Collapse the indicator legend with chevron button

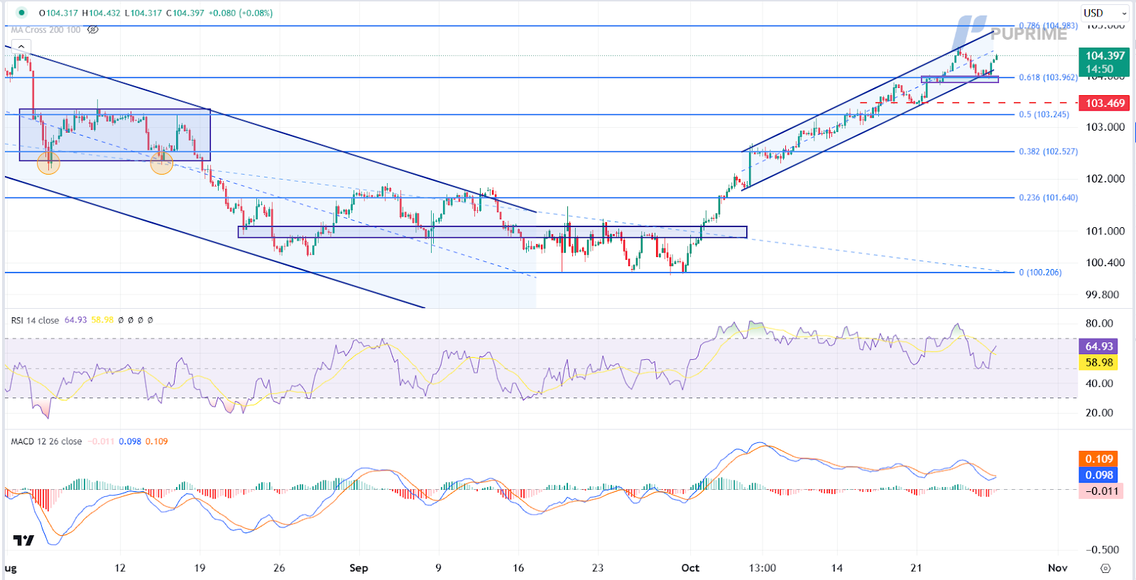click(21, 47)
